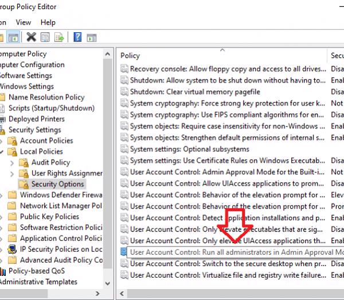Click the policy list scroll-left arrow
Viewport: 344px width, 300px height.
122,294
